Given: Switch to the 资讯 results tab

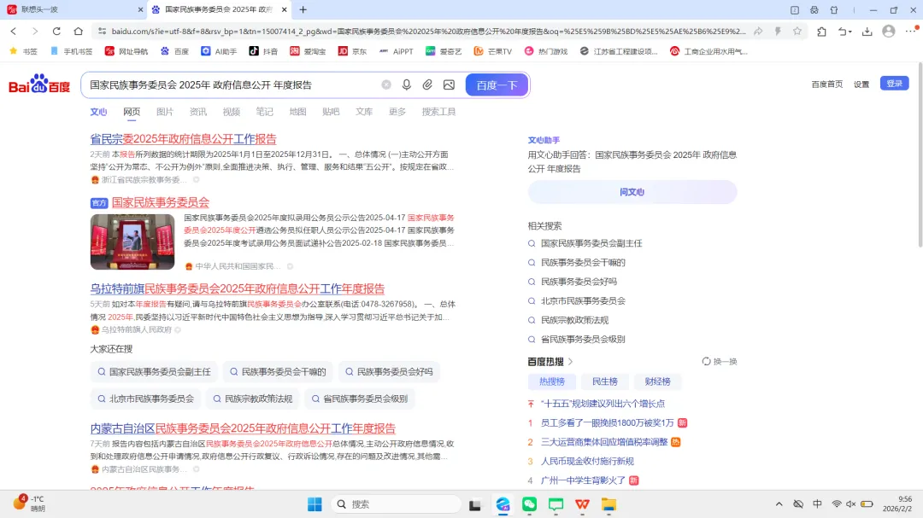Looking at the screenshot, I should pyautogui.click(x=197, y=112).
